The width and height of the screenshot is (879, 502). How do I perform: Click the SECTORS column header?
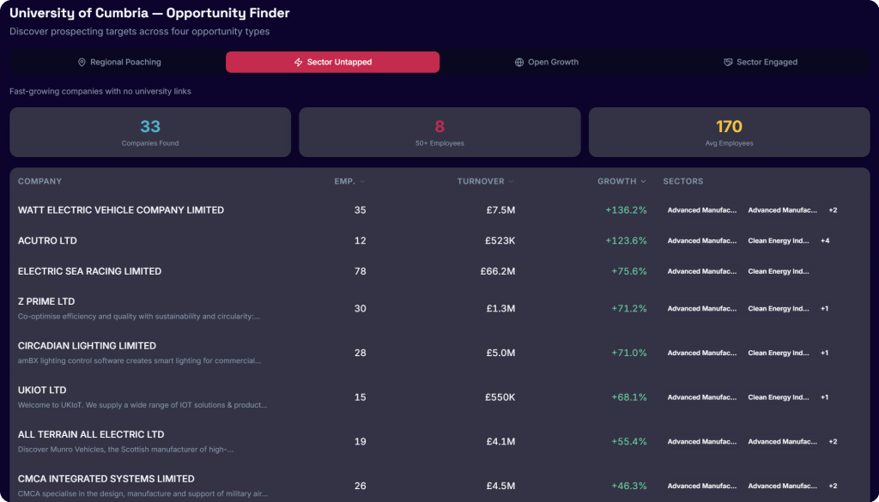682,182
